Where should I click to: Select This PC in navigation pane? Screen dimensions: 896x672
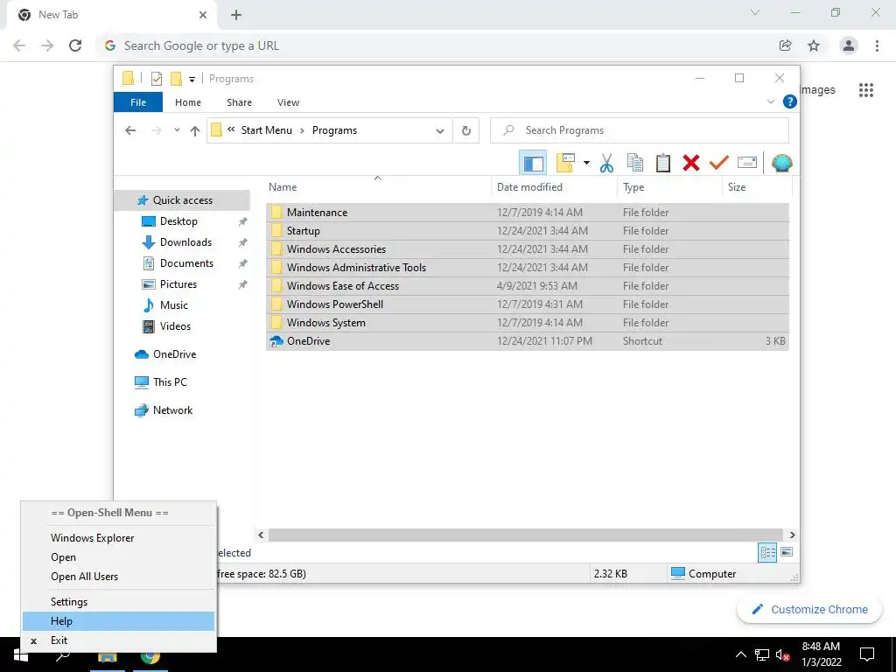pyautogui.click(x=170, y=382)
